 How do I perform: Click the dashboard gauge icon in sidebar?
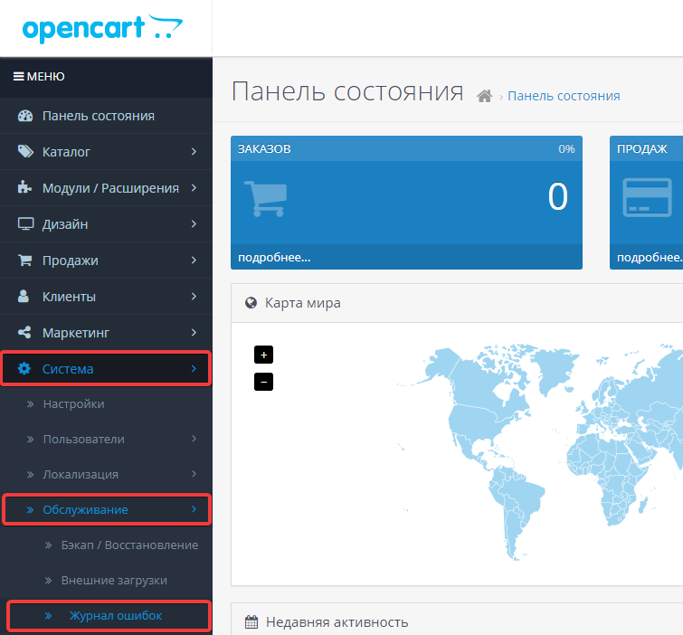(25, 116)
